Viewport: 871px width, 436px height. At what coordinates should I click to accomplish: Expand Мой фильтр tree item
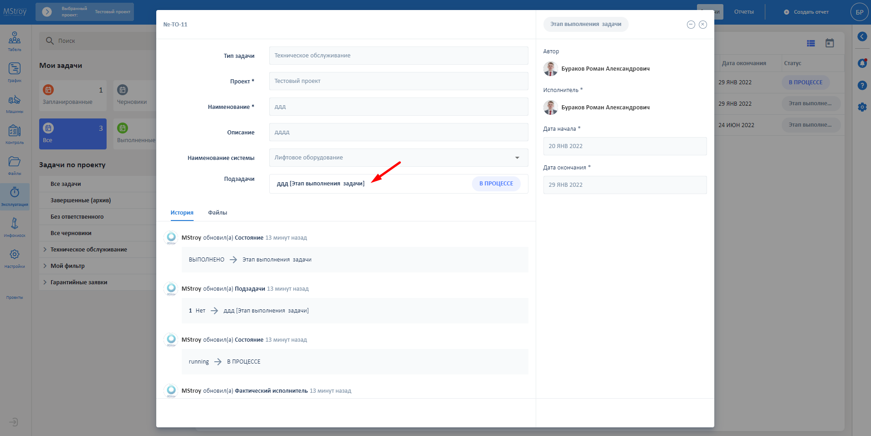pyautogui.click(x=45, y=266)
